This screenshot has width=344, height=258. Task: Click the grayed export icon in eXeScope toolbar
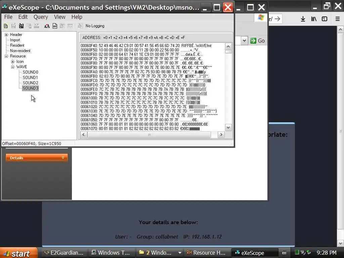[13, 26]
